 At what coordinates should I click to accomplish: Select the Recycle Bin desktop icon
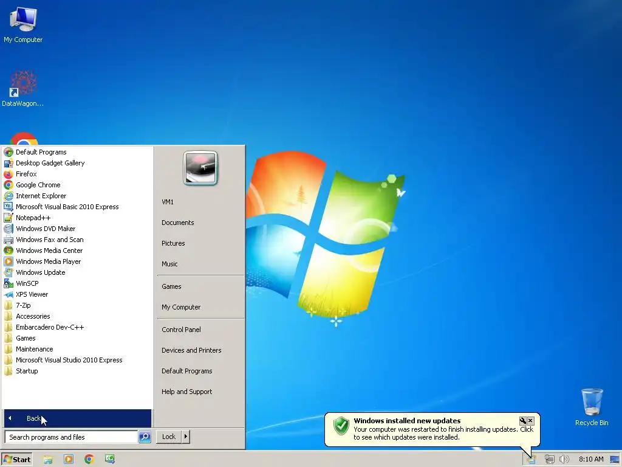[592, 407]
